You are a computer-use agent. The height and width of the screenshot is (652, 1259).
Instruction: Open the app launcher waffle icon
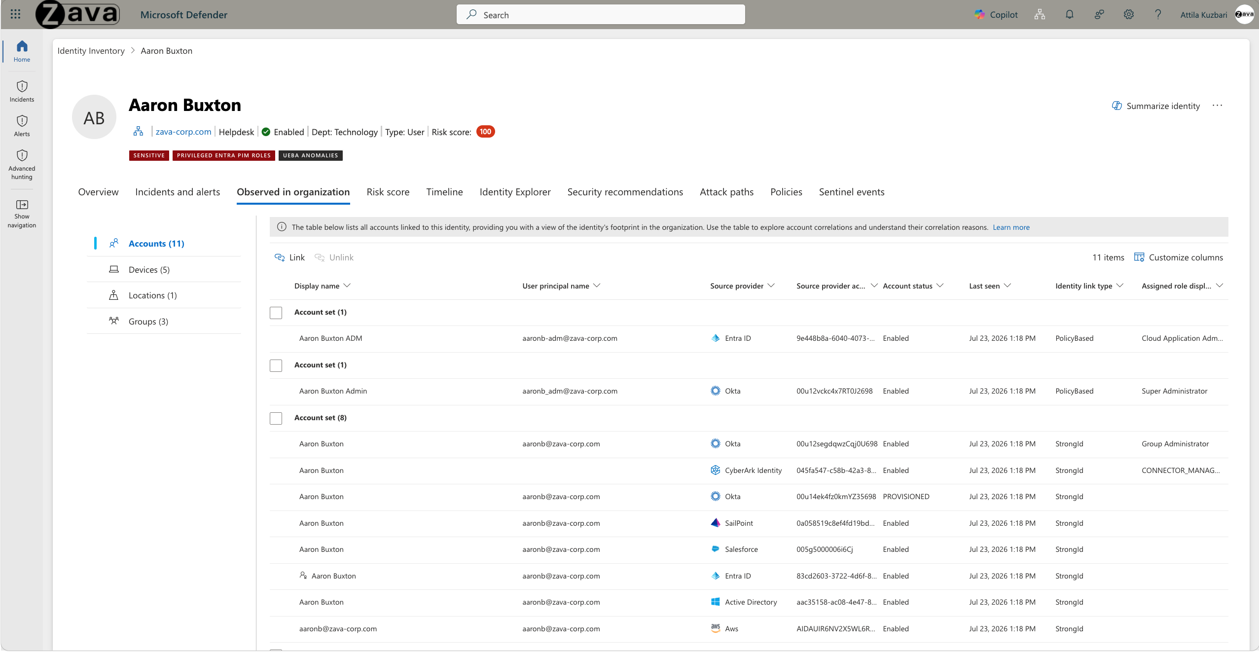tap(15, 14)
